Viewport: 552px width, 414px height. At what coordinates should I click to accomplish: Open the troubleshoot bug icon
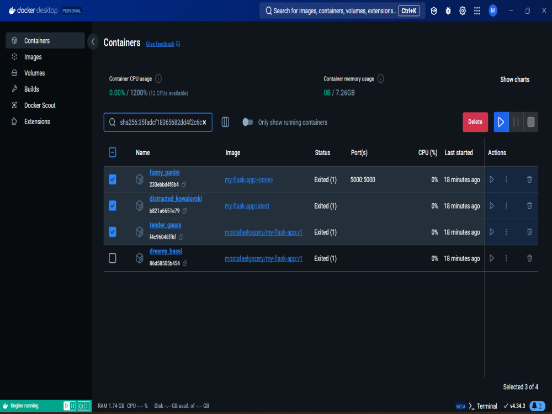point(448,11)
